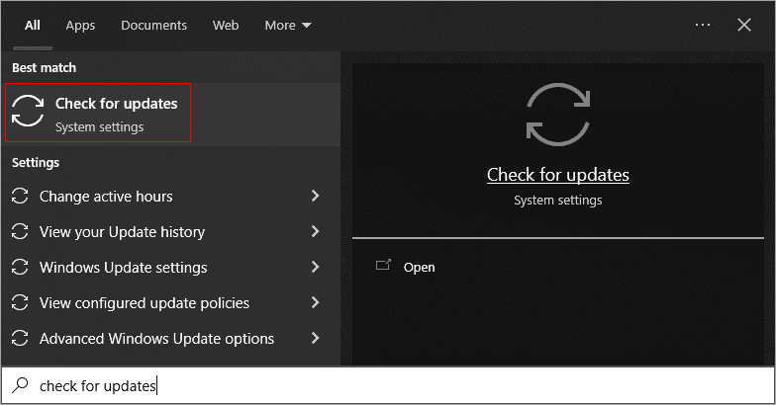Open the More filter dropdown
The height and width of the screenshot is (405, 776).
[x=287, y=26]
